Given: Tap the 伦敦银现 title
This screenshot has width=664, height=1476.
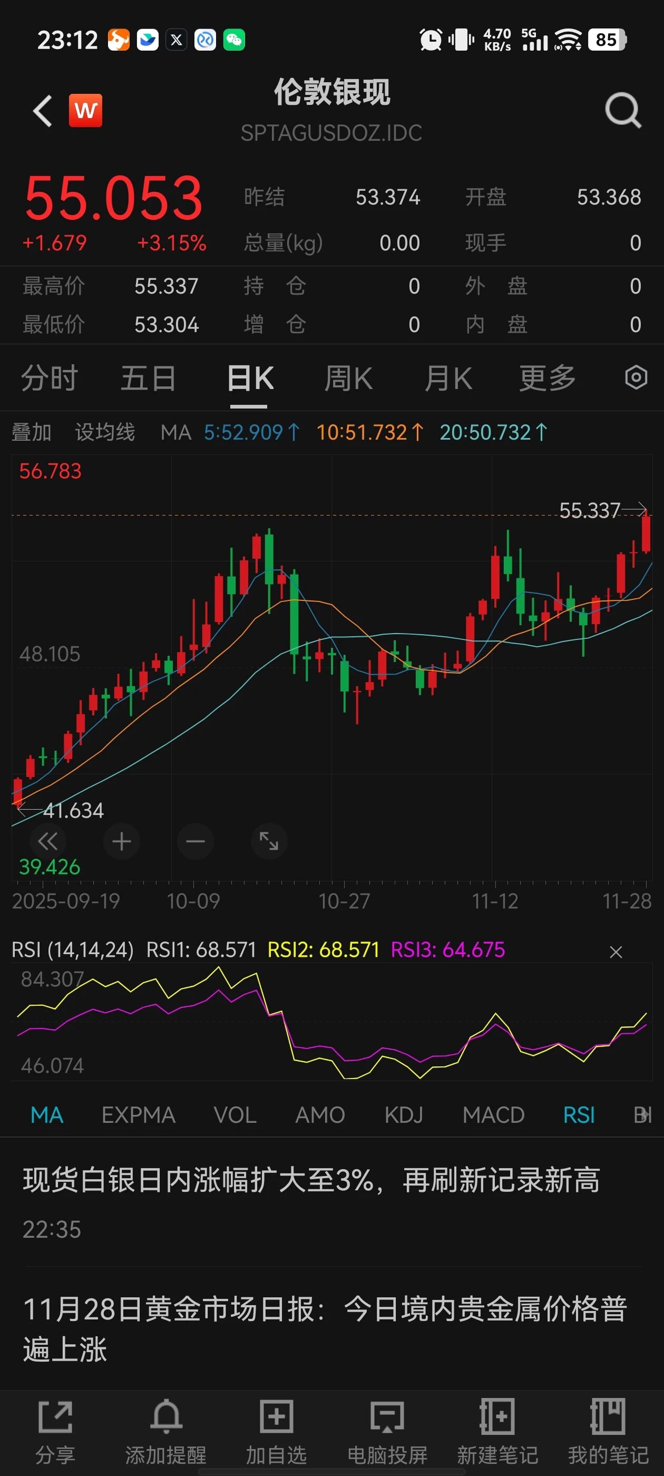Looking at the screenshot, I should click(x=331, y=92).
